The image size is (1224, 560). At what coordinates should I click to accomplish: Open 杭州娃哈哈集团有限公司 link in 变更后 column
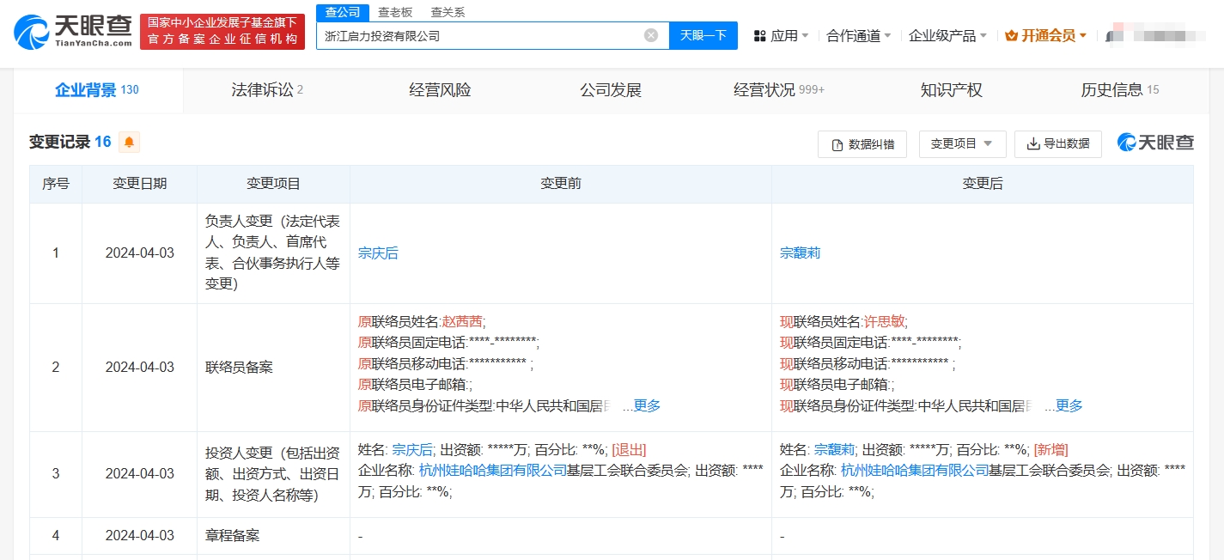coord(914,471)
